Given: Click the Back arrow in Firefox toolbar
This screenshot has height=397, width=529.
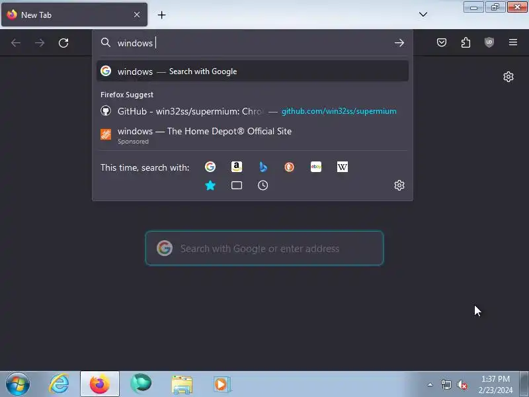Looking at the screenshot, I should point(16,43).
